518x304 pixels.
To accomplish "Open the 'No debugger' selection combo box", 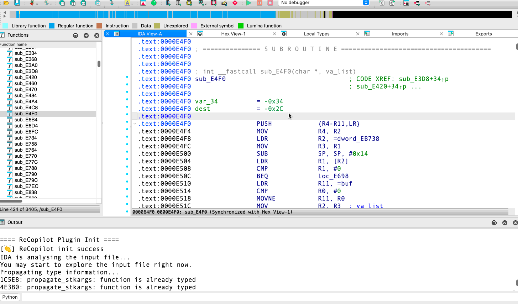I will 323,3.
